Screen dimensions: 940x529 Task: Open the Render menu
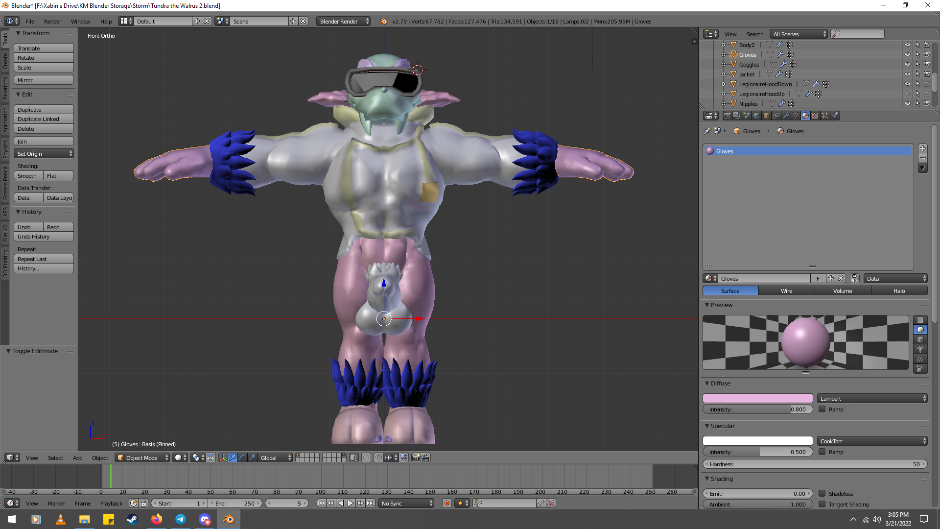pyautogui.click(x=52, y=21)
